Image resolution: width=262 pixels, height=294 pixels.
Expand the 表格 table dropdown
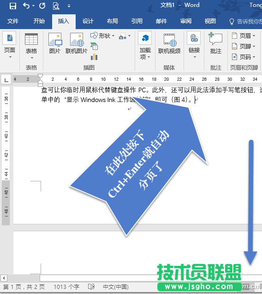click(31, 46)
